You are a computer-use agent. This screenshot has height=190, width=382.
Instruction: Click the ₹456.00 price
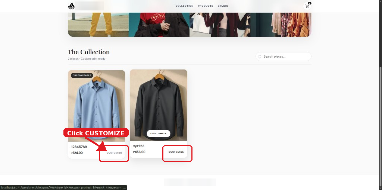click(139, 152)
